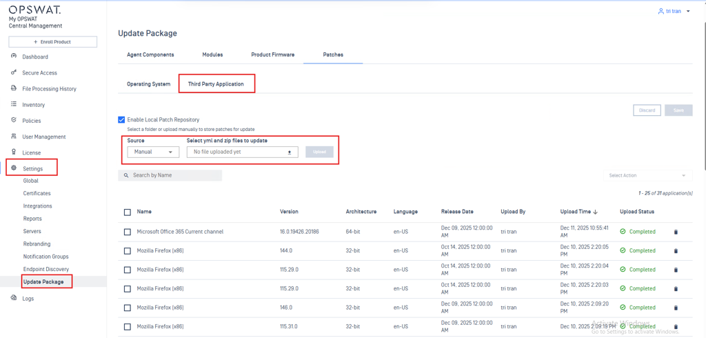Click the upload arrow icon in file field
This screenshot has width=706, height=338.
[290, 152]
